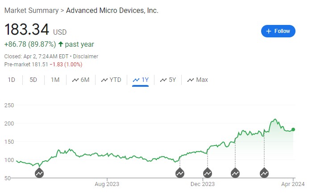This screenshot has width=312, height=194.
Task: Select the 1D time range tab
Action: [x=12, y=80]
